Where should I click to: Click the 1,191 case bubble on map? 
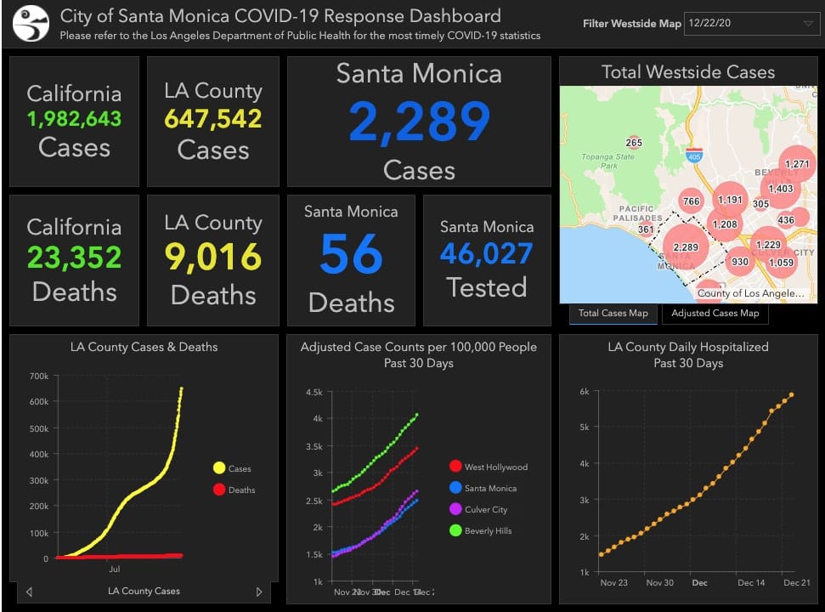point(729,201)
